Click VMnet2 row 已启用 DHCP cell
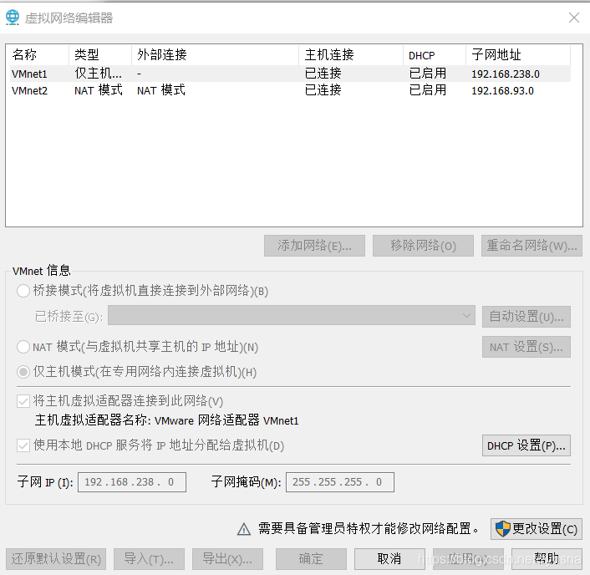 click(x=427, y=90)
